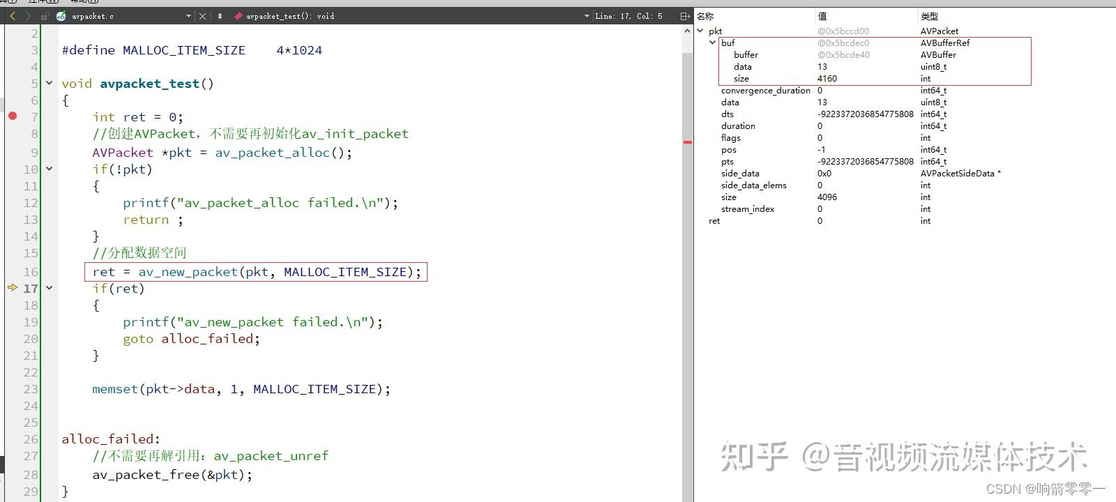The image size is (1116, 502).
Task: Collapse the avpacket_test function at line 5
Action: (50, 83)
